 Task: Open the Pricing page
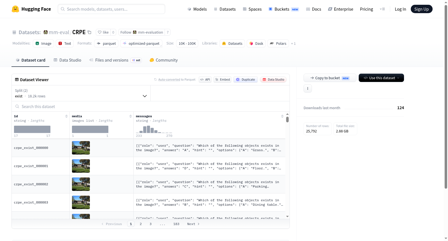pos(367,9)
